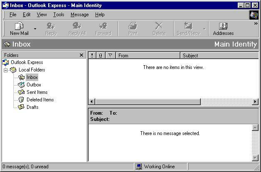
Task: Click the Inbox icon in folder banner
Action: [x=7, y=44]
